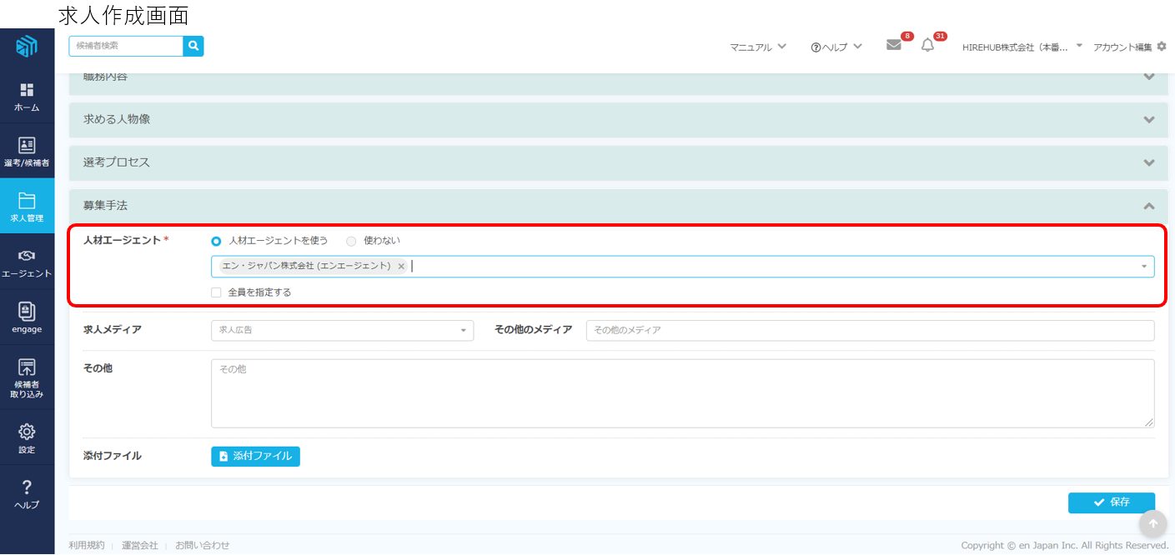Open 候補者取り込み import icon
This screenshot has width=1175, height=555.
pos(27,378)
